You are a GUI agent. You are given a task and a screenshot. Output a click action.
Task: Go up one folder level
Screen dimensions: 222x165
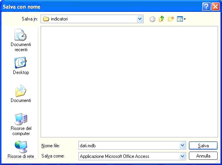pyautogui.click(x=161, y=19)
